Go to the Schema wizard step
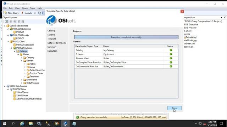Image resolution: width=227 pixels, height=127 pixels. click(x=51, y=35)
